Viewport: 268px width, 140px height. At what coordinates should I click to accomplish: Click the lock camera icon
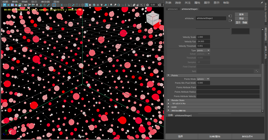(29, 5)
